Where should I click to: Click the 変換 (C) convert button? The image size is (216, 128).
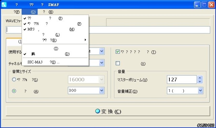[x=108, y=111]
